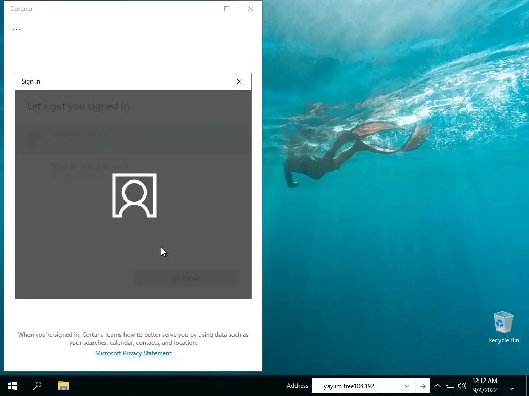Click the user account avatar icon

coord(134,195)
